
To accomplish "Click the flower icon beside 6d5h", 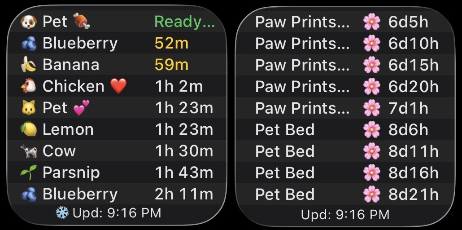I will click(371, 22).
